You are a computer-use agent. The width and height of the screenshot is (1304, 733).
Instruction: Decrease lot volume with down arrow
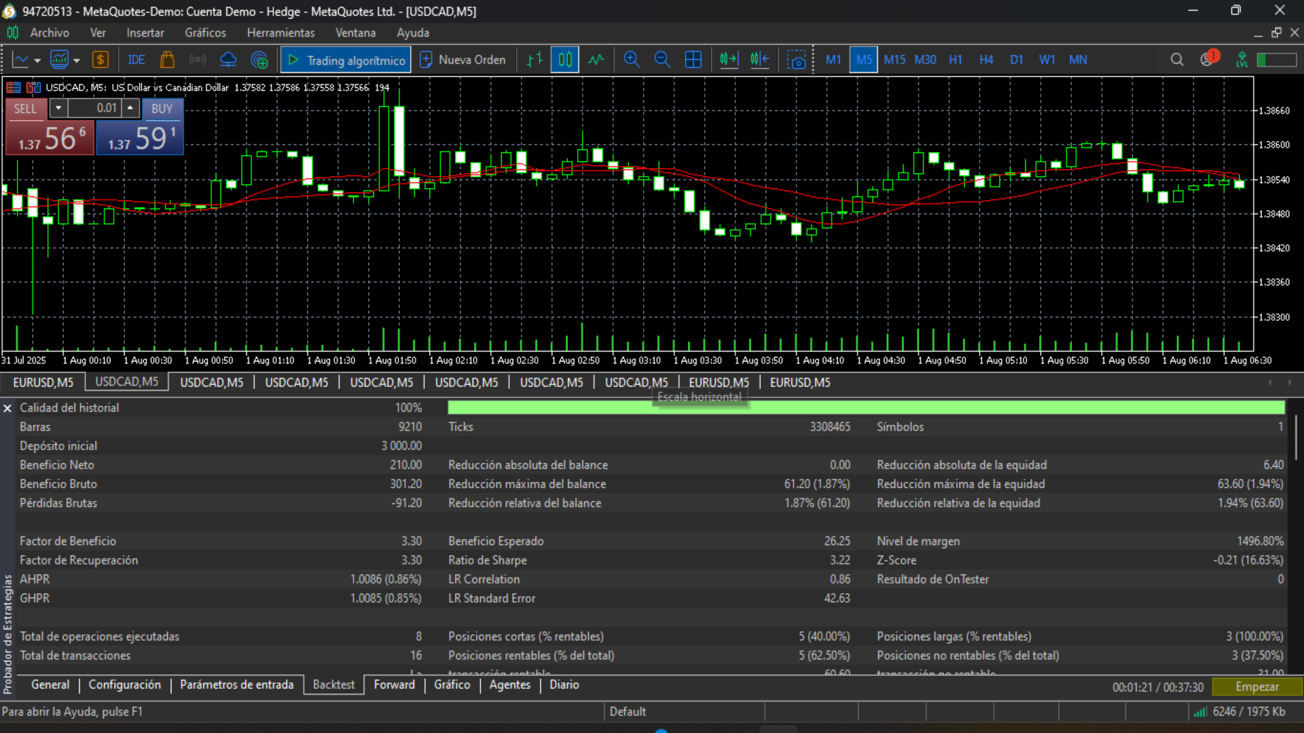click(x=58, y=108)
